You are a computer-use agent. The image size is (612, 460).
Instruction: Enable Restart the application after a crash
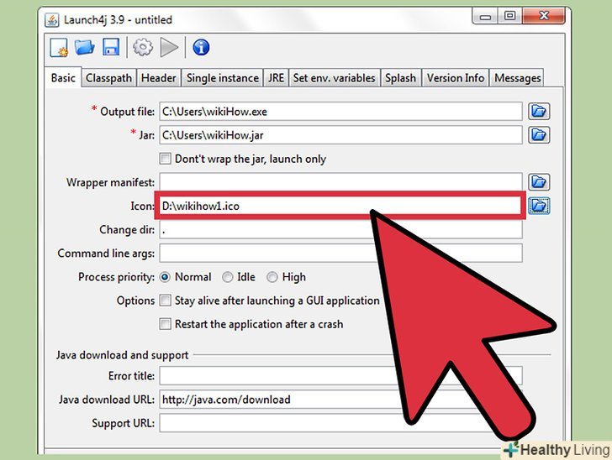(165, 324)
